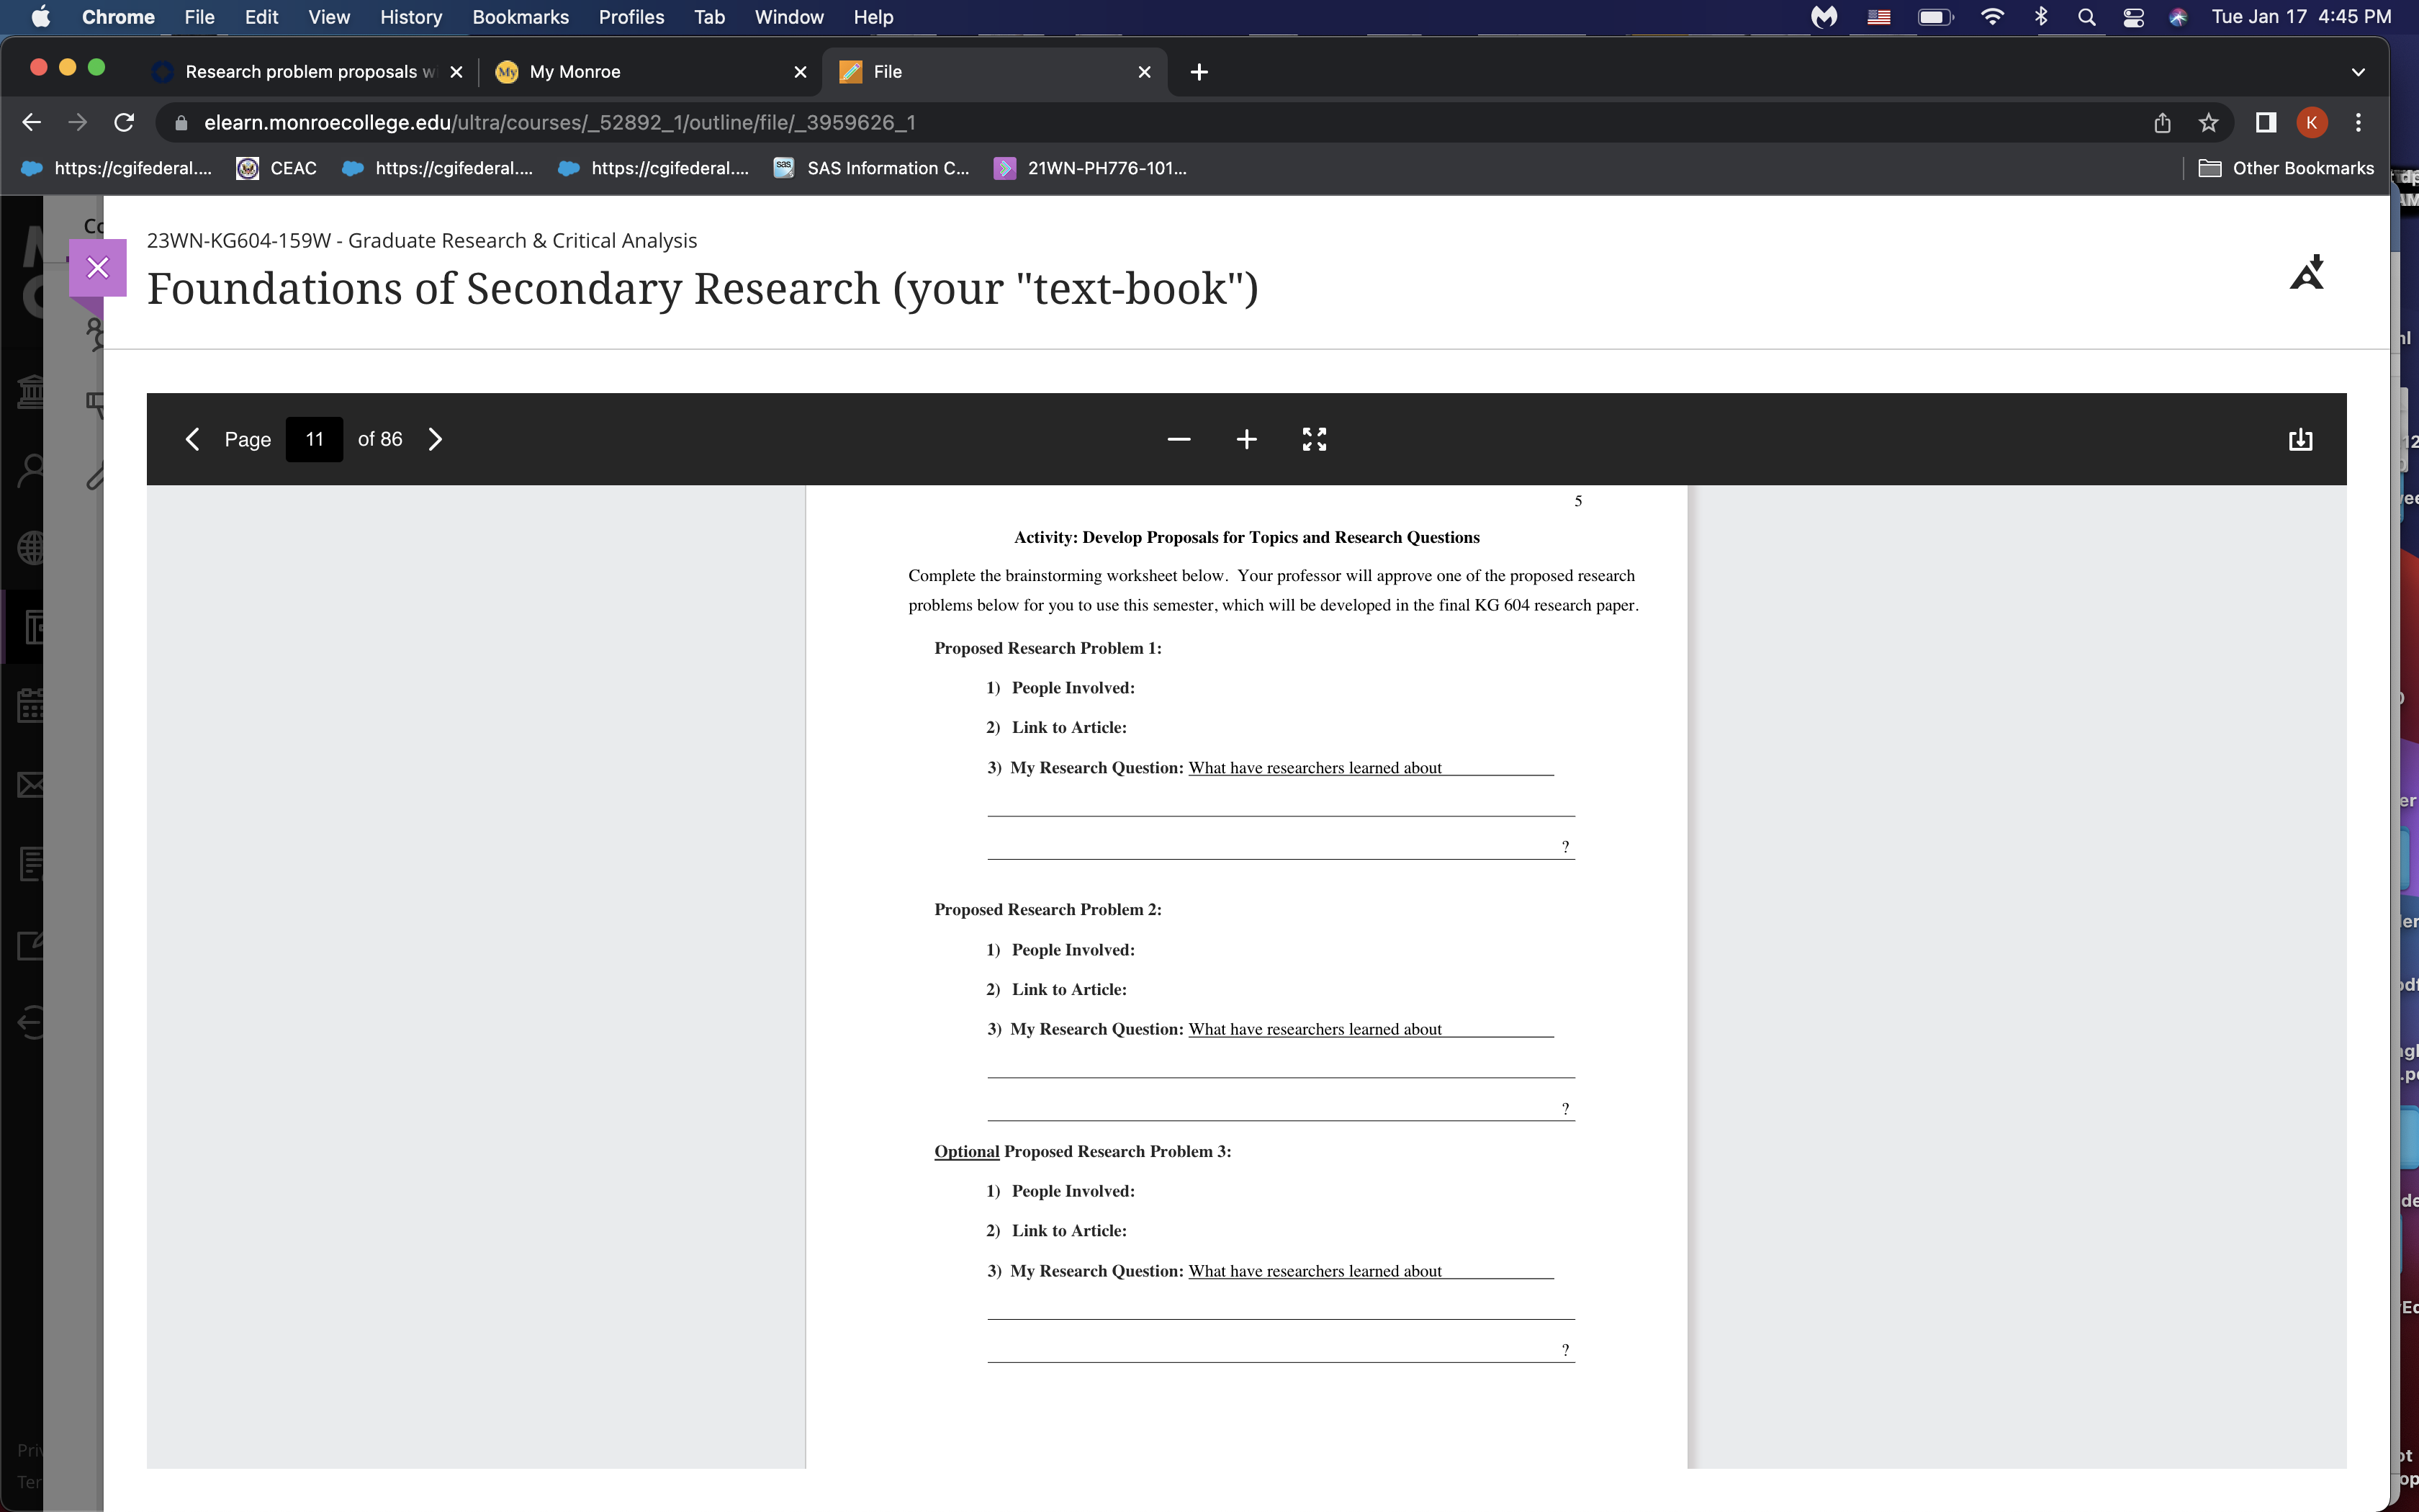Open the input source flag icon

click(x=1879, y=17)
